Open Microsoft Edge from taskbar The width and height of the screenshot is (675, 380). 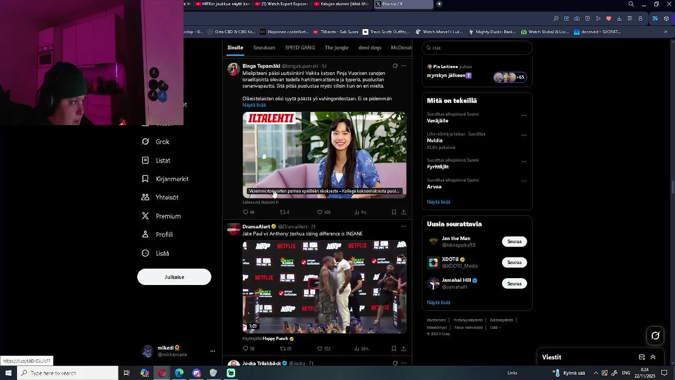click(179, 373)
